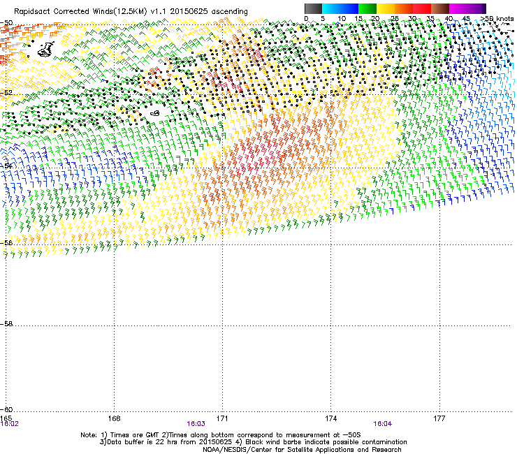The image size is (517, 454).
Task: Click the '171' longitude axis label
Action: 222,418
